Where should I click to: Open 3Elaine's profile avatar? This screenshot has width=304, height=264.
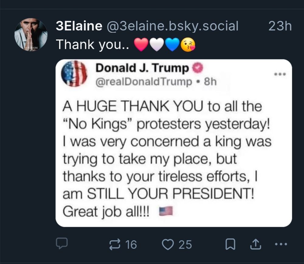31,34
